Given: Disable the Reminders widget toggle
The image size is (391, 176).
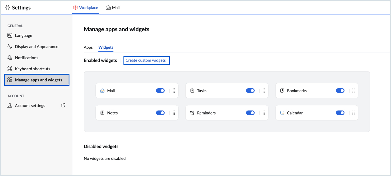Looking at the screenshot, I should (250, 113).
